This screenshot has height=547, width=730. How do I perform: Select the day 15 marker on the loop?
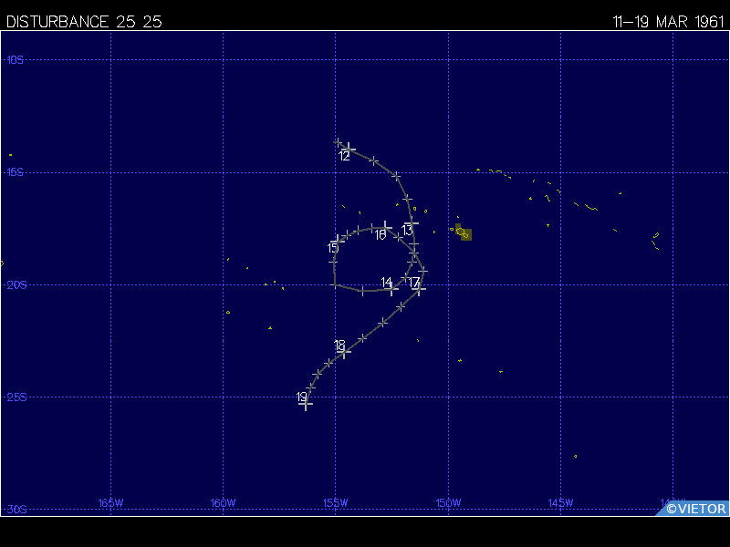[x=338, y=240]
